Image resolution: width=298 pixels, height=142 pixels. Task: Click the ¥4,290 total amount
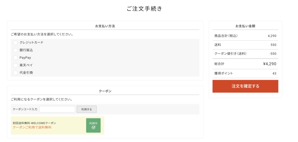point(269,64)
